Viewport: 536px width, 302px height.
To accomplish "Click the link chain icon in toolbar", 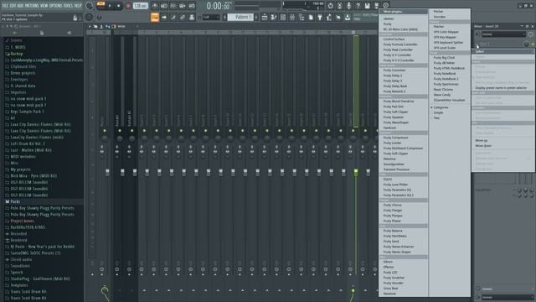I will click(183, 17).
